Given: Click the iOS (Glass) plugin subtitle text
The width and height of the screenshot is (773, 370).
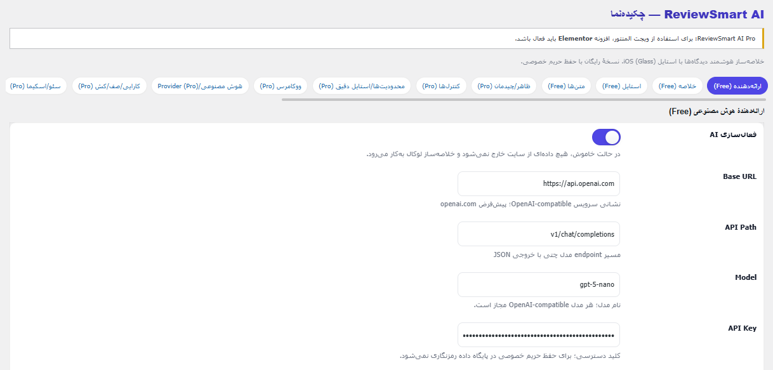Looking at the screenshot, I should coord(642,62).
